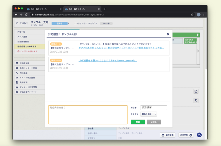221x146 pixels.
Task: Click the bar chart icon for アンケート結果閲覧
Action: (x=17, y=87)
